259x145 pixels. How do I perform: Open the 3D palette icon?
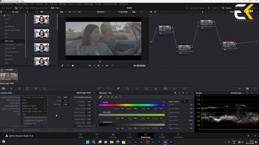(x=185, y=89)
